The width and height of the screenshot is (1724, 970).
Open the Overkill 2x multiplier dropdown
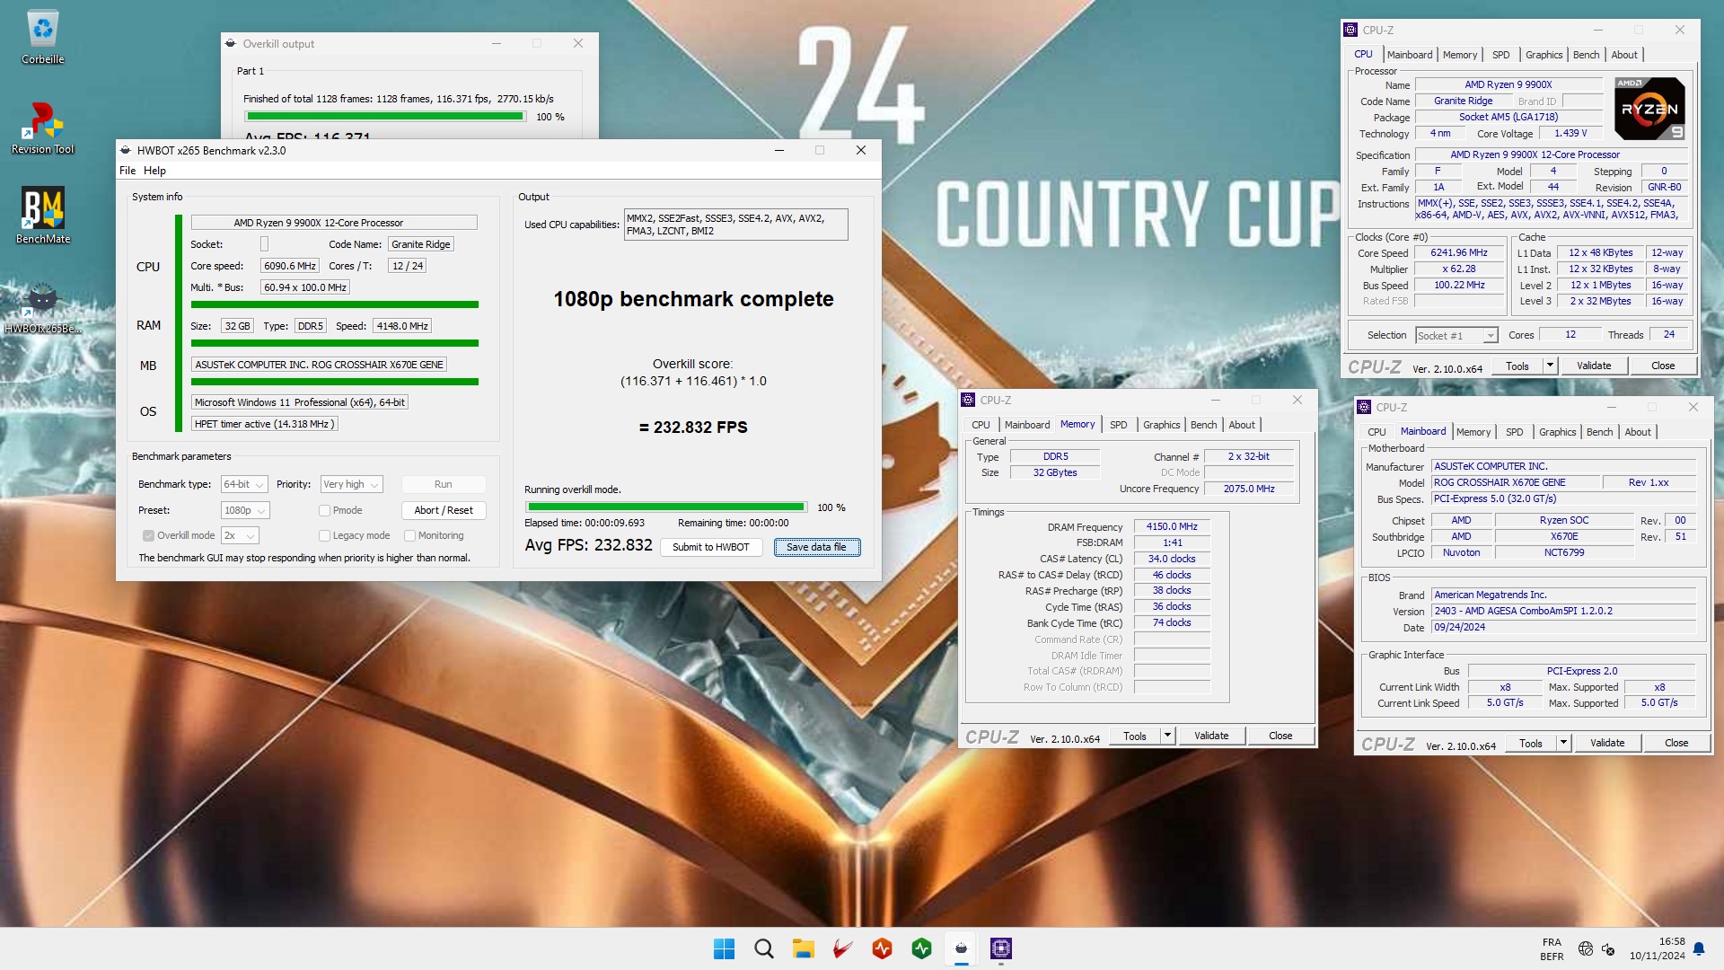click(240, 535)
